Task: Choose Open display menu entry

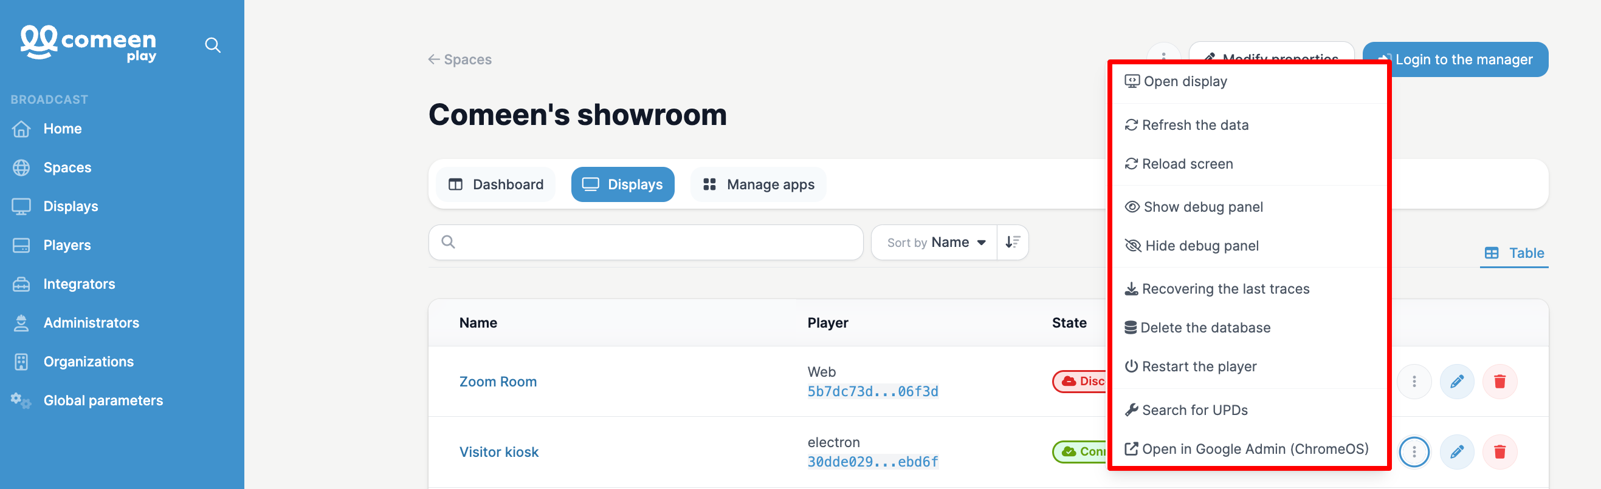Action: click(1249, 81)
